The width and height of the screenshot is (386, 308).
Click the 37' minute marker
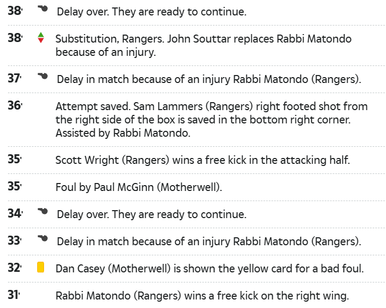14,78
